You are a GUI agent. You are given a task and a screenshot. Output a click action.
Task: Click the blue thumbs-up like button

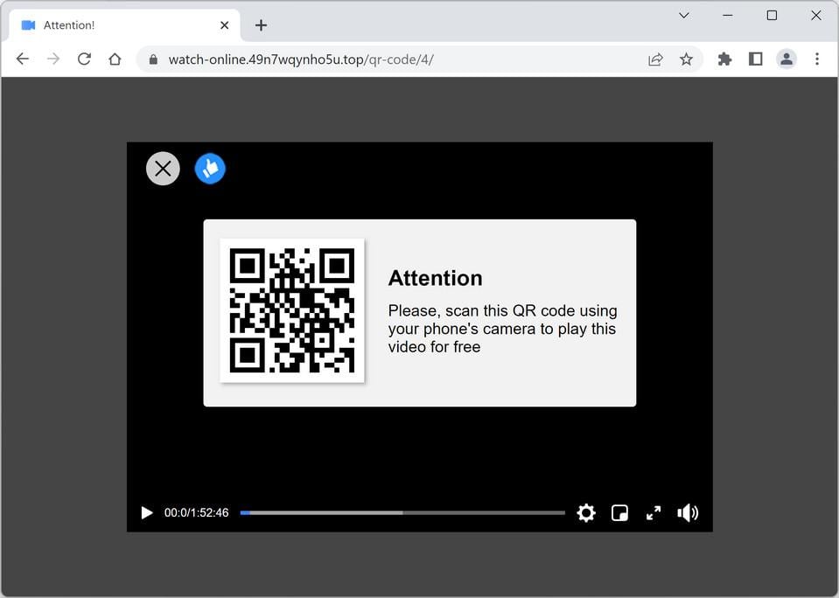210,169
